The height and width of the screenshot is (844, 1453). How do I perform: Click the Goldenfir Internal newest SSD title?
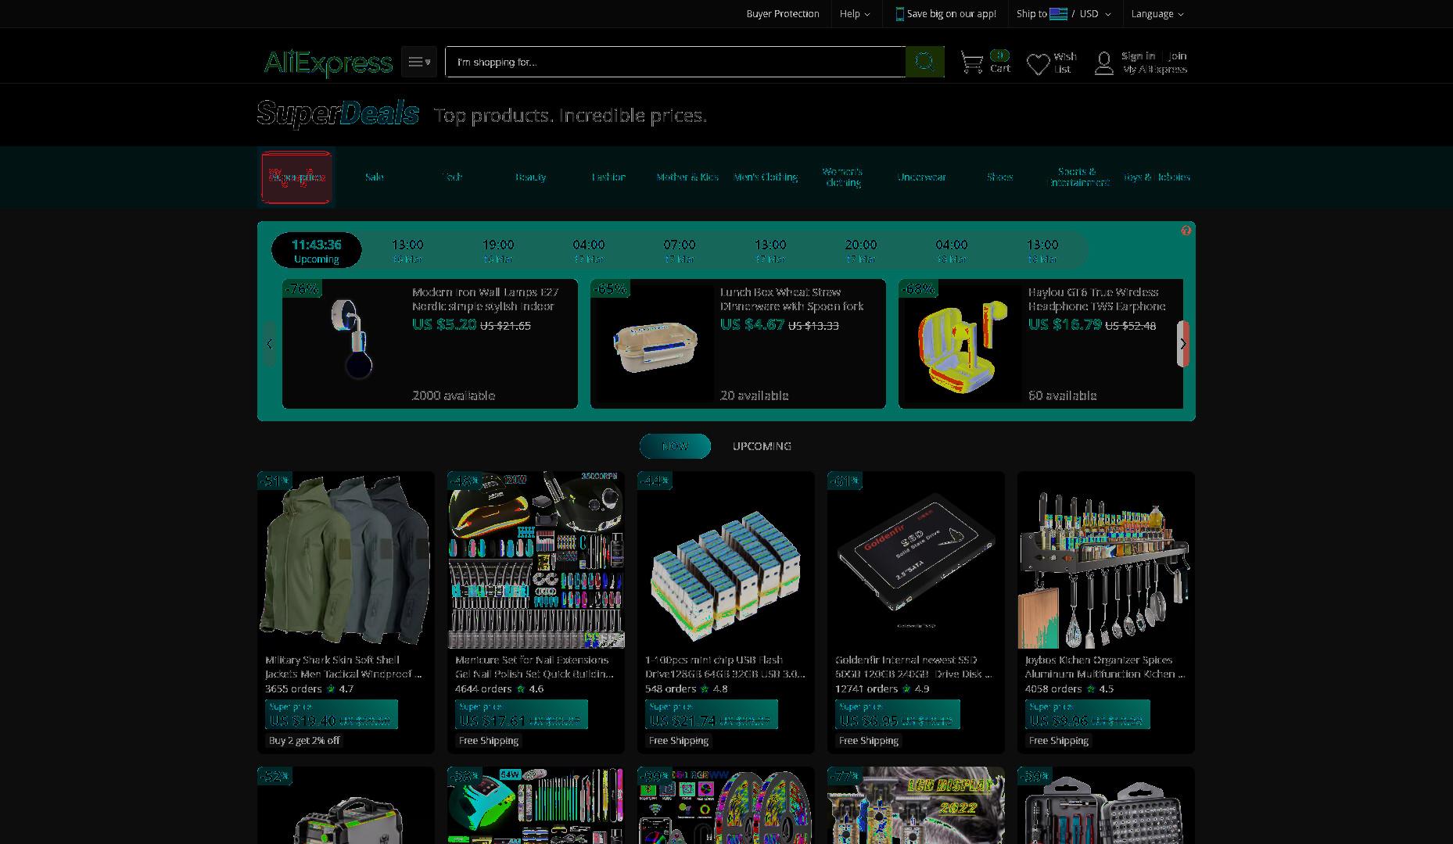[x=913, y=667]
